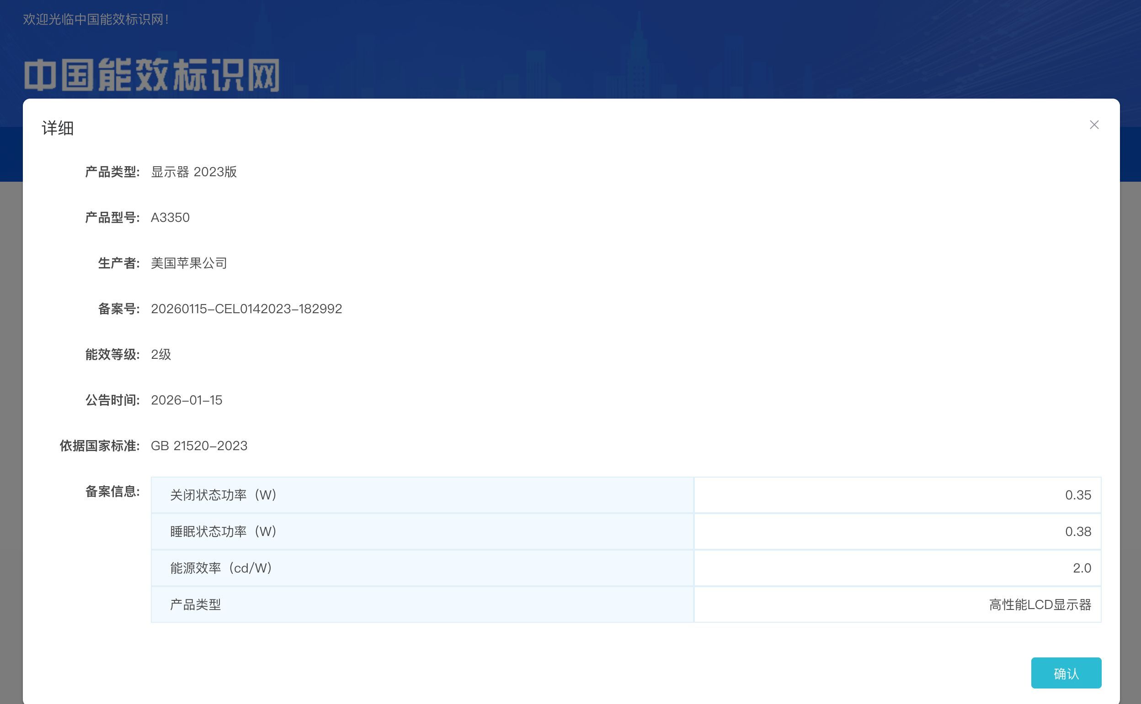1141x704 pixels.
Task: Click the standard GB 21520-2023 text
Action: click(x=199, y=446)
